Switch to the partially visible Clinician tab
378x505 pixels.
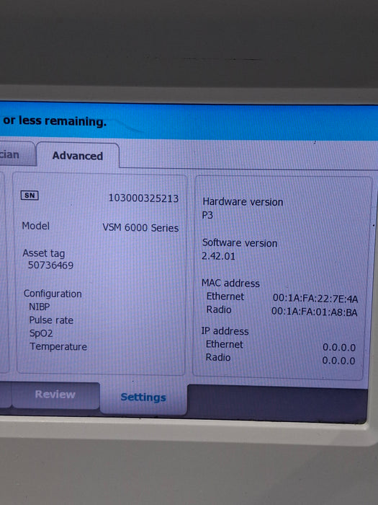[17, 154]
